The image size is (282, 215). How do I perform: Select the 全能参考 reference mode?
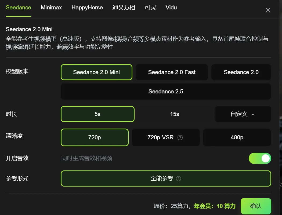[166, 178]
